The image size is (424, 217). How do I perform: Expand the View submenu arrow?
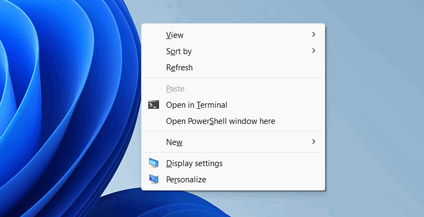tap(313, 35)
